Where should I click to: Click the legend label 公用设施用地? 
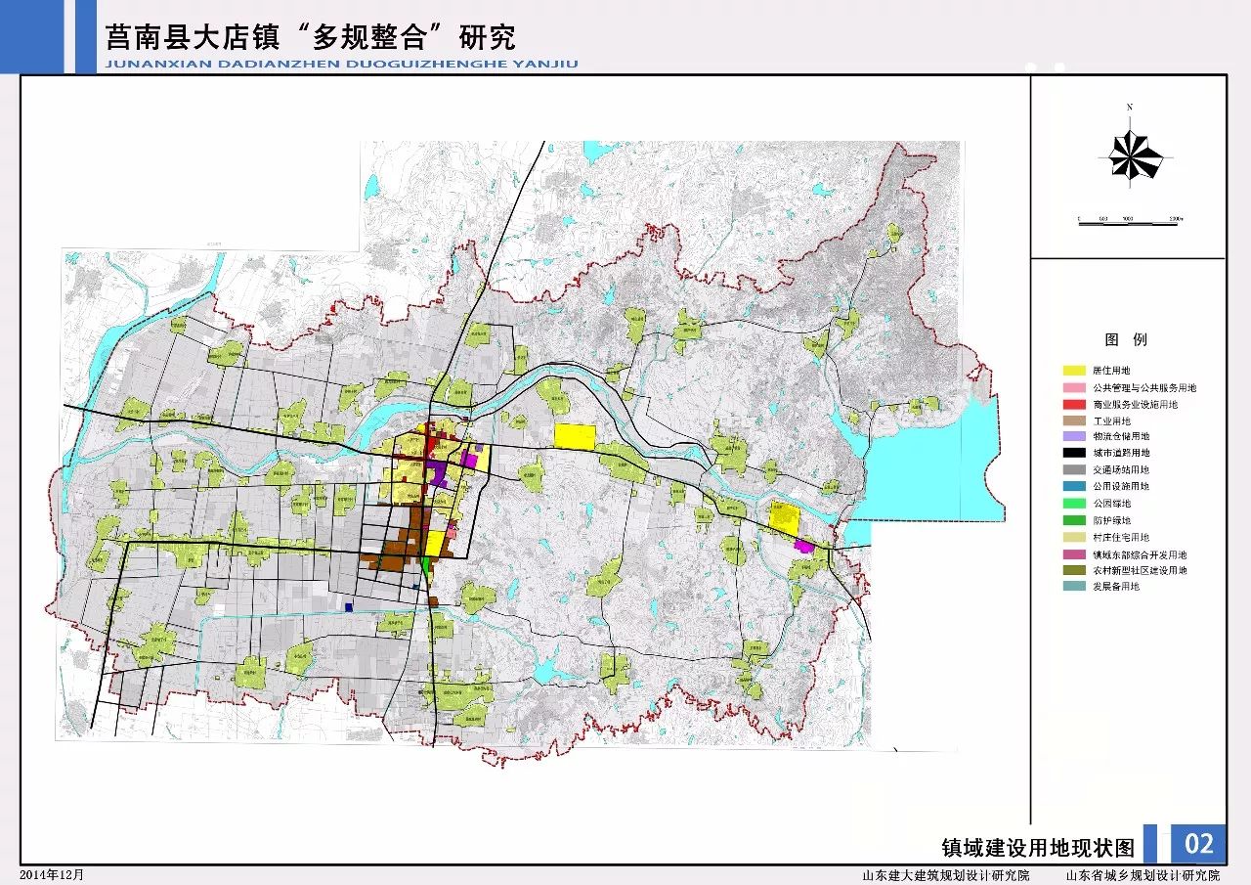[x=1122, y=486]
